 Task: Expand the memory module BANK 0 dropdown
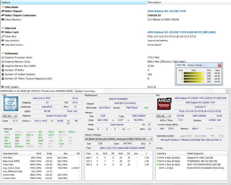tap(118, 139)
